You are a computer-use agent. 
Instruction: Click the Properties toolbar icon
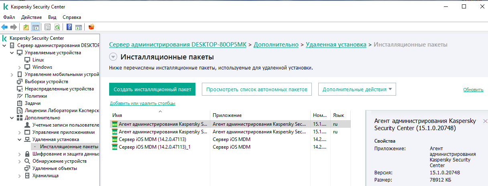point(48,27)
